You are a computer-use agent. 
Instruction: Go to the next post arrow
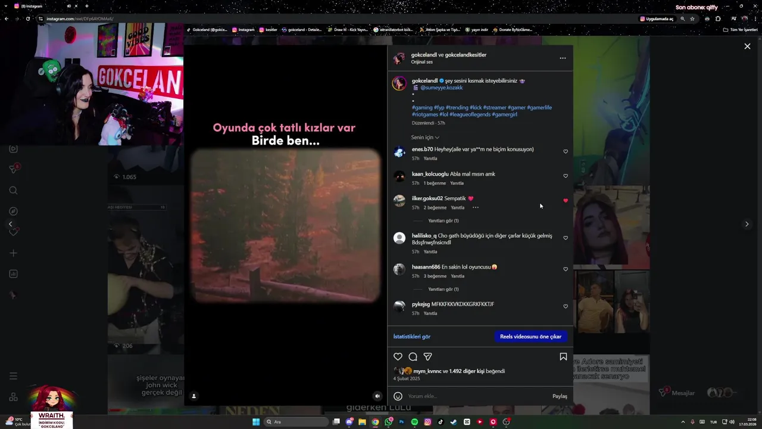coord(747,224)
